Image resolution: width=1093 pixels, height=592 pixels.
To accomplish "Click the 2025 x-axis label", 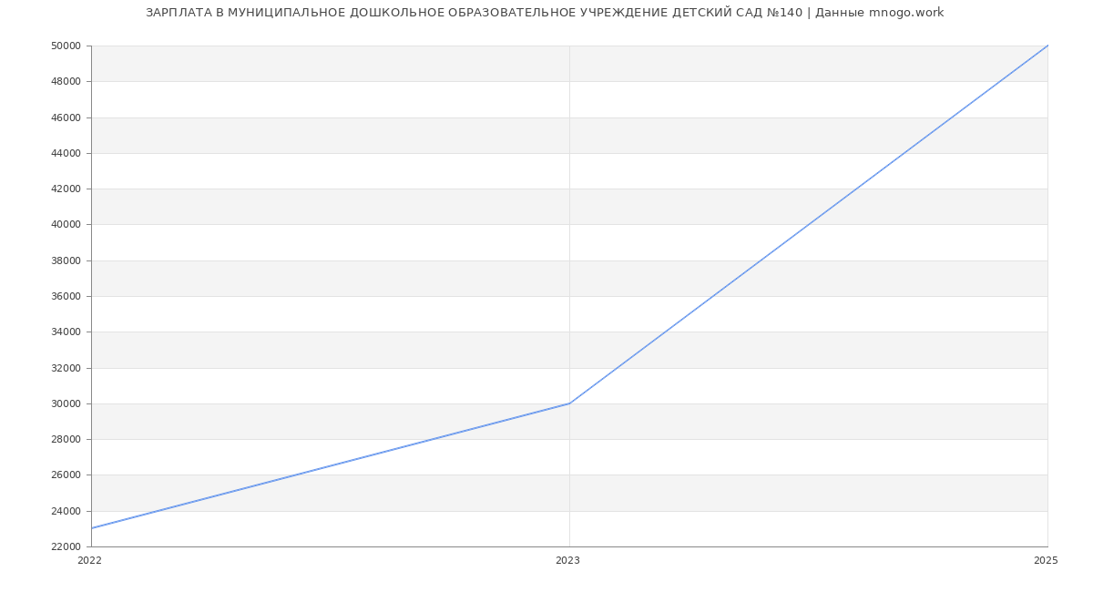I will [x=1046, y=560].
